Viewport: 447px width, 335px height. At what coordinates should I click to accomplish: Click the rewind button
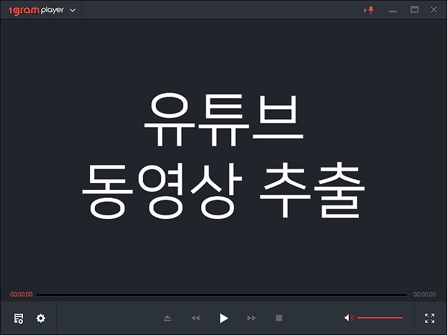[x=195, y=318]
